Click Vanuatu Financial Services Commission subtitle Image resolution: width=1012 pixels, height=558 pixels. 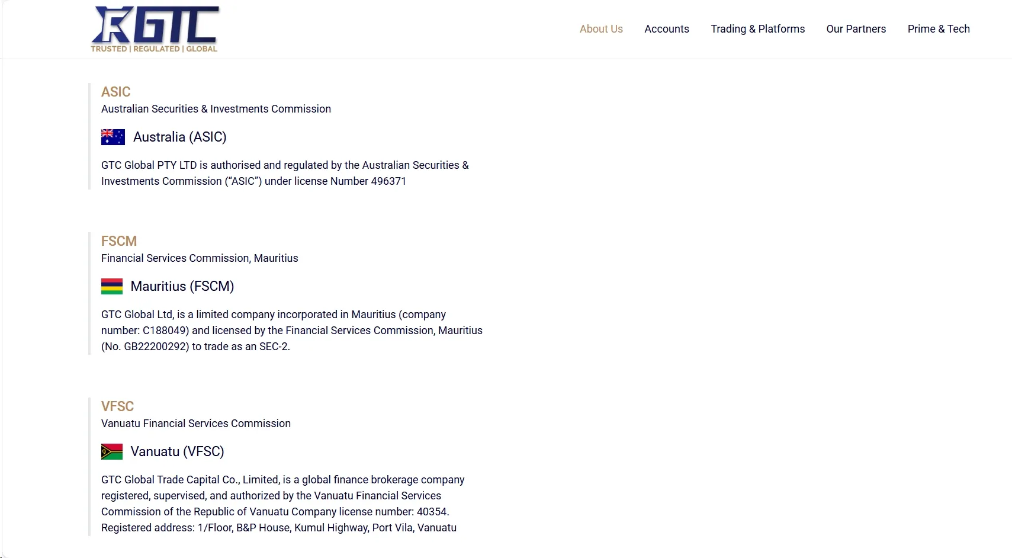[x=196, y=424]
